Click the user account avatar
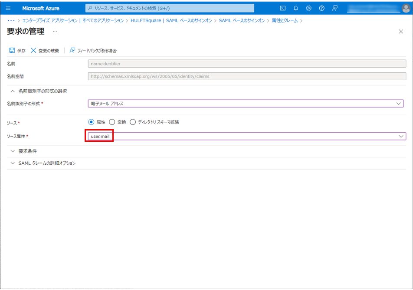Screen dimensions: 413x290 point(405,8)
